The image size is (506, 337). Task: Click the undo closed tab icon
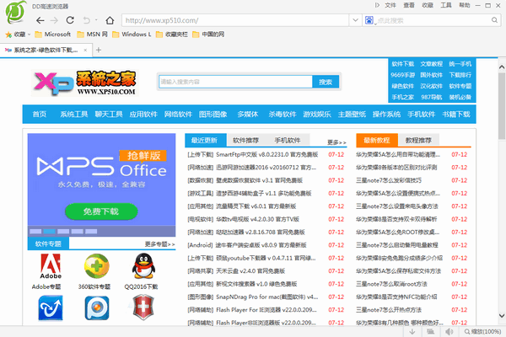point(87,20)
